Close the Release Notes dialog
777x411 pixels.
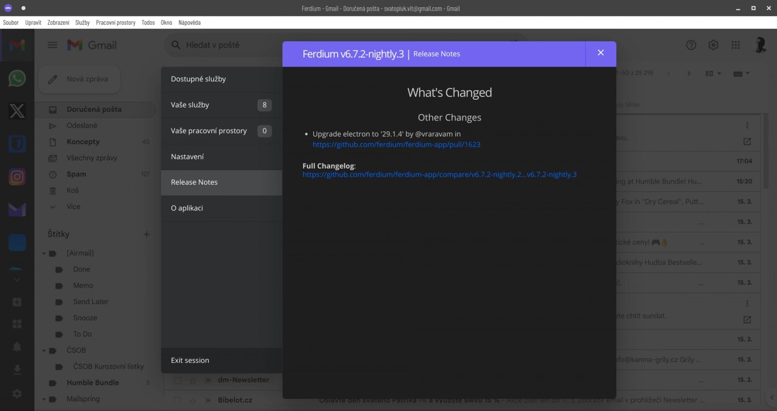click(x=601, y=53)
